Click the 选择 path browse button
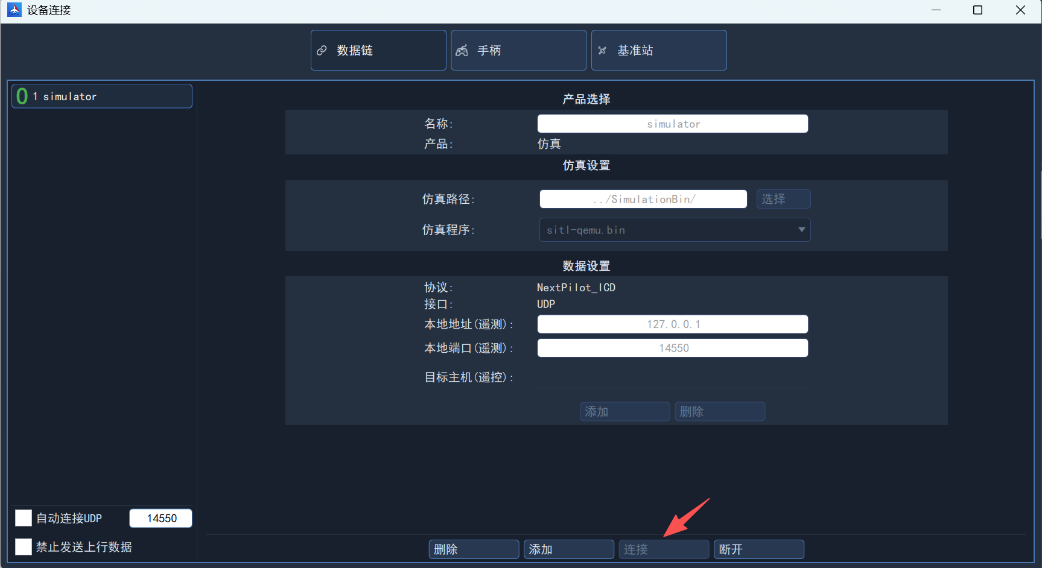1042x568 pixels. tap(784, 199)
